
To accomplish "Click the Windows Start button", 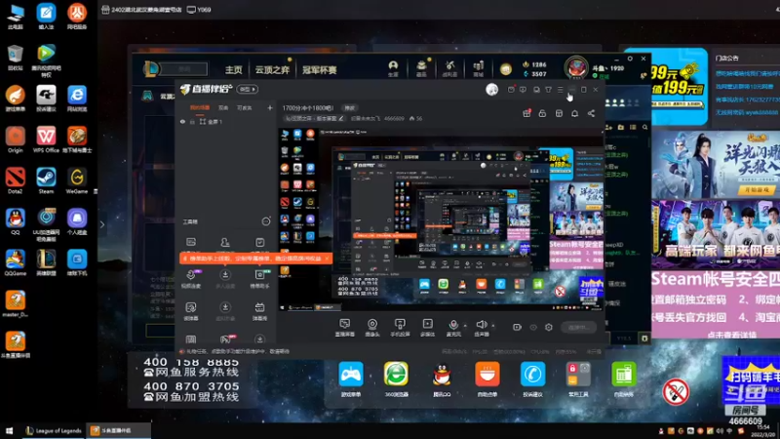I will 9,431.
